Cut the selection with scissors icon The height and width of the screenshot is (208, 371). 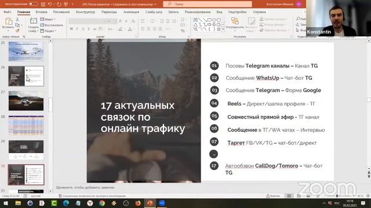(17, 19)
